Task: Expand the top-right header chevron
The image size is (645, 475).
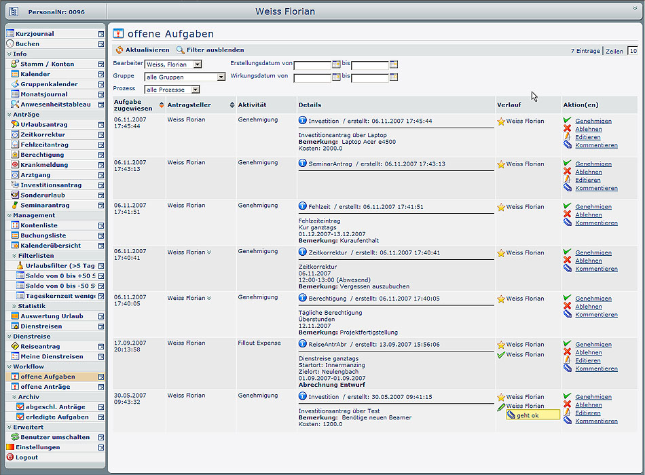Action: coord(635,8)
